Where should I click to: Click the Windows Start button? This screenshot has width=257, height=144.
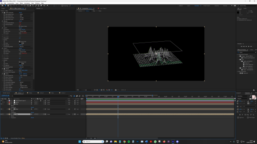point(80,141)
